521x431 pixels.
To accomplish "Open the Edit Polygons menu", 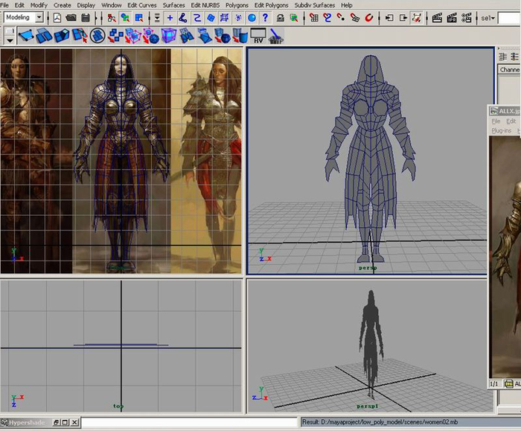I will 271,5.
